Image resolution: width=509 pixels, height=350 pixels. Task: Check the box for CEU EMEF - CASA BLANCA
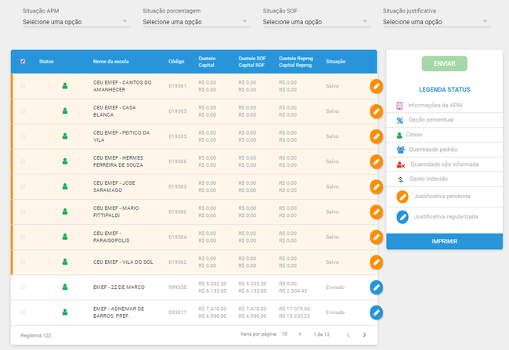(23, 111)
